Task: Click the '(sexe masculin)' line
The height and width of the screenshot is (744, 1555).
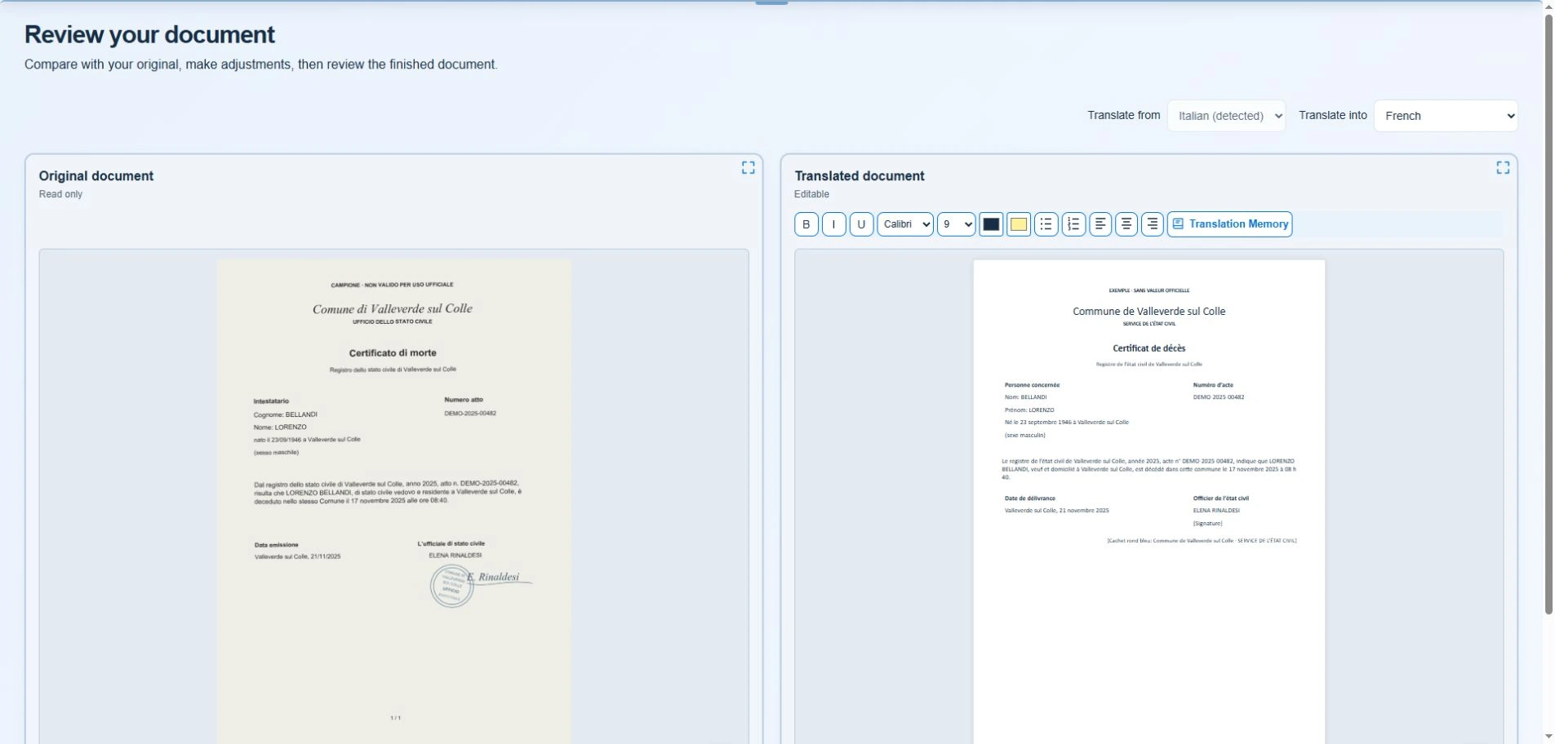Action: (1024, 436)
